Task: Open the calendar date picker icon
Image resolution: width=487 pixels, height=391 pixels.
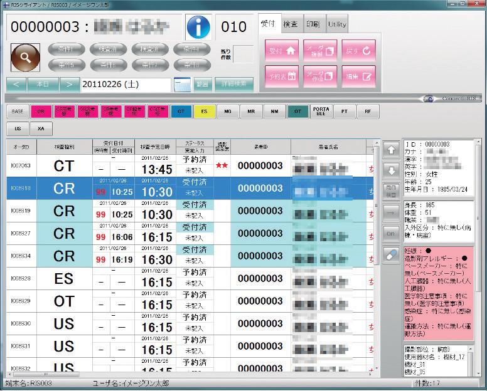Action: (x=182, y=84)
